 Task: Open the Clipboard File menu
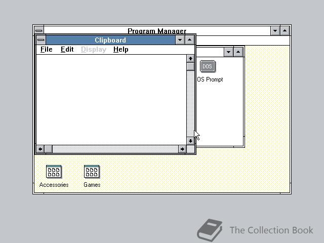tap(47, 50)
